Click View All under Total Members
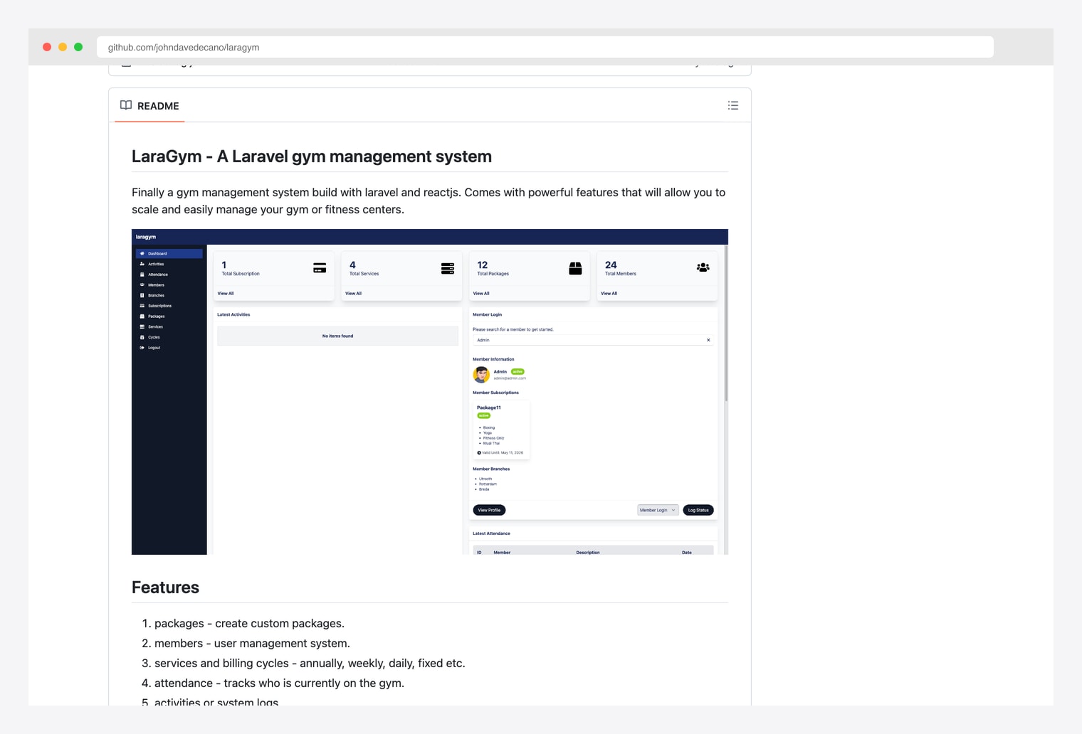 point(609,293)
